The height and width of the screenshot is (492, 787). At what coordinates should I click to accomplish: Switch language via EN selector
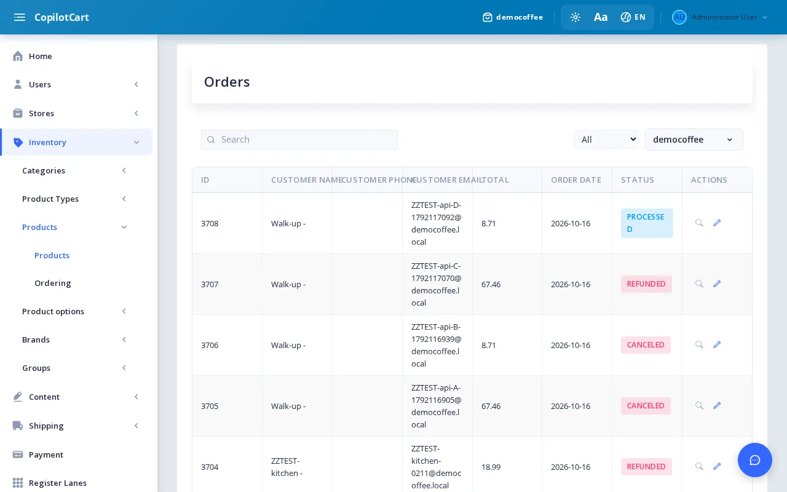633,17
